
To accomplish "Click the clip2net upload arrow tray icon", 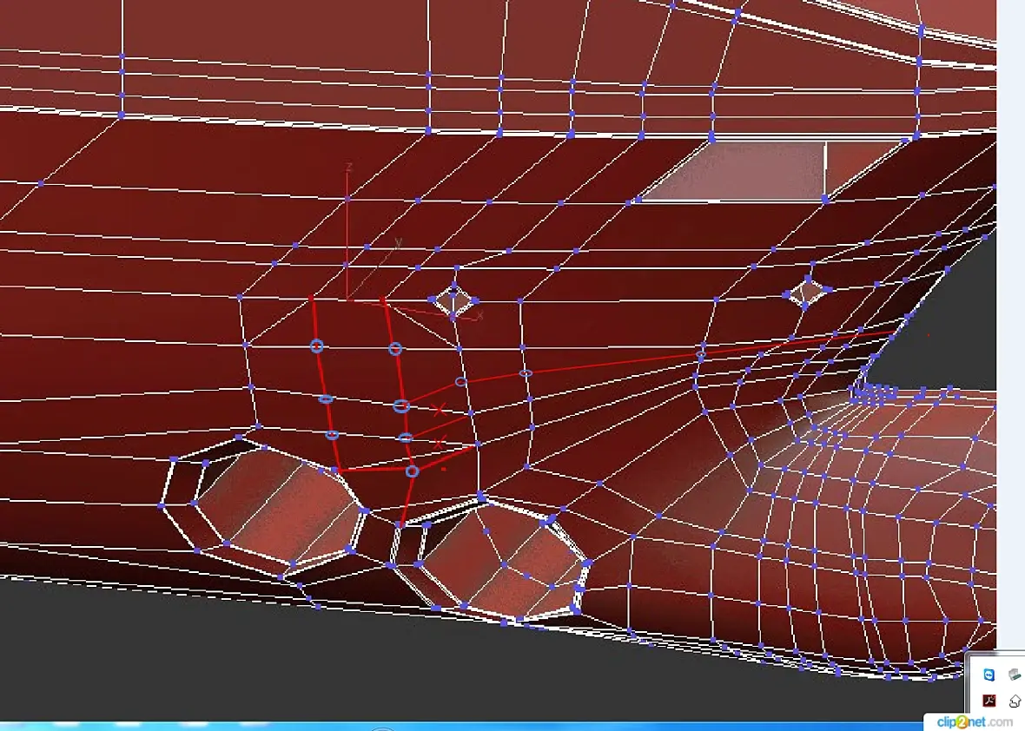I will click(1015, 701).
